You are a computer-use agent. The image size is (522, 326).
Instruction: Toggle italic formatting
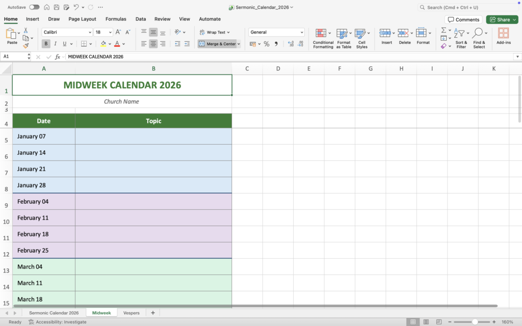click(x=56, y=44)
